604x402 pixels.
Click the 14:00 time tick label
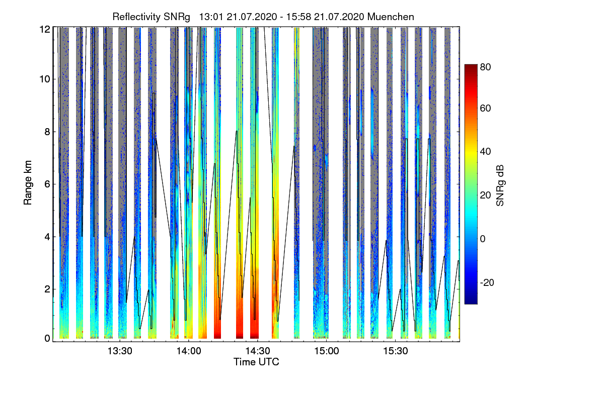pos(188,351)
